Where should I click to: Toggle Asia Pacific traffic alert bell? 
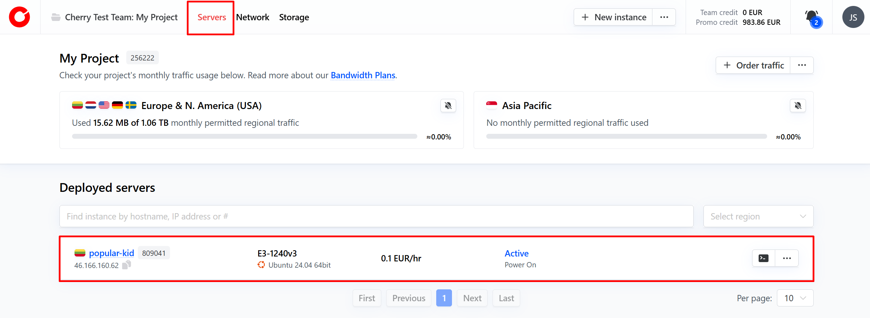tap(798, 106)
